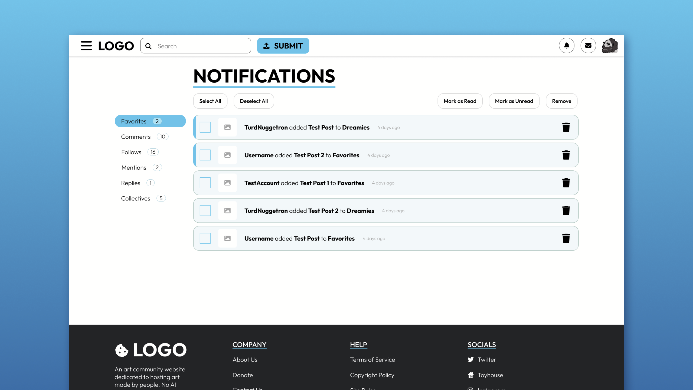Open the Collectives notification category

(x=135, y=199)
